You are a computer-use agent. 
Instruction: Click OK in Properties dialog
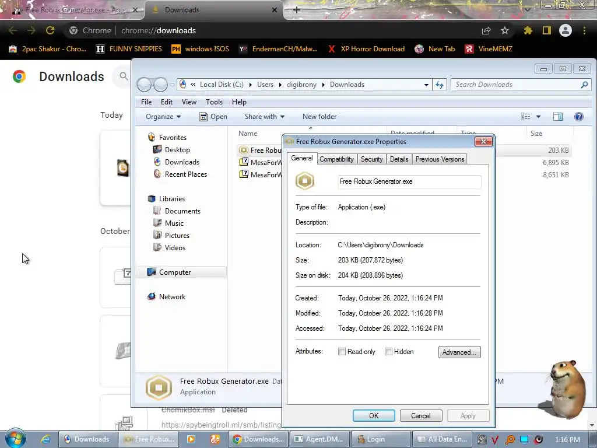coord(374,415)
